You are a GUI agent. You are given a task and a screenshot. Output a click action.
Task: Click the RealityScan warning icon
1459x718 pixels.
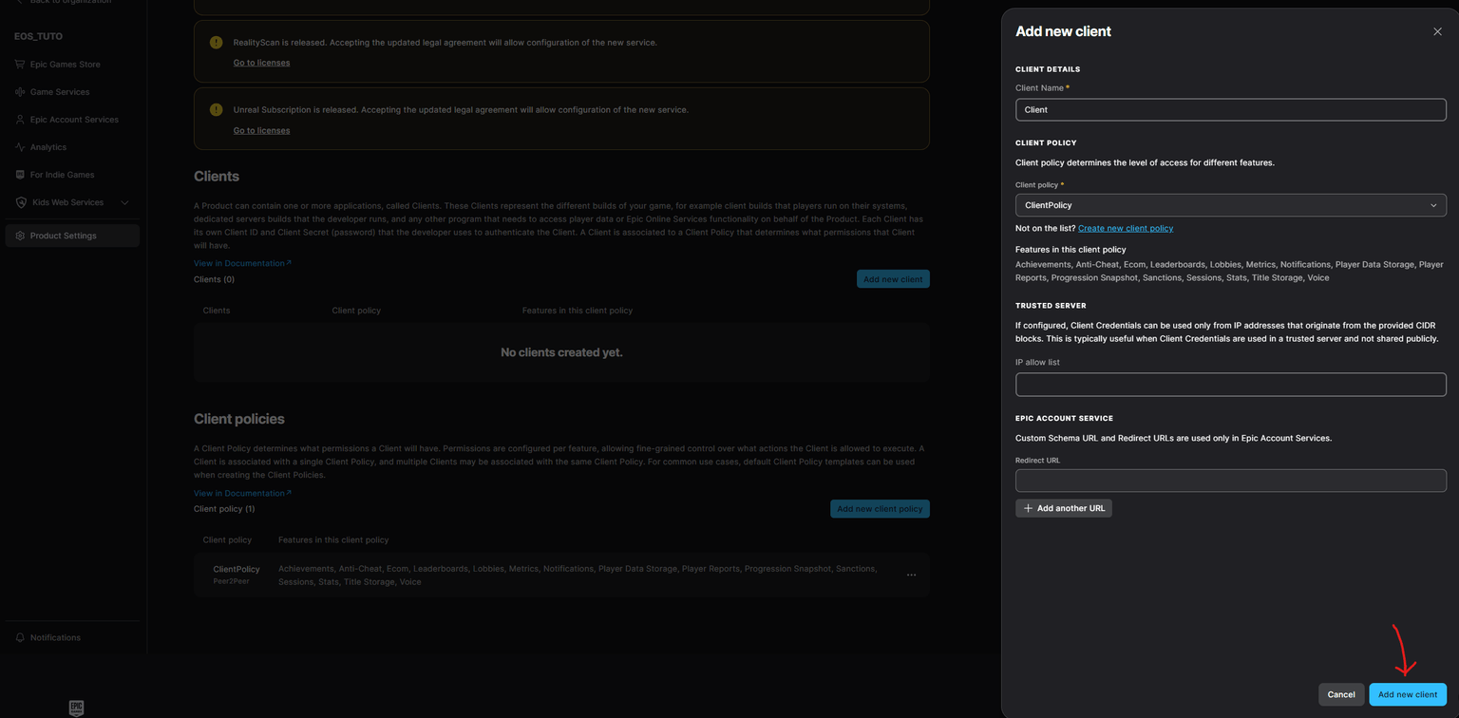coord(216,42)
